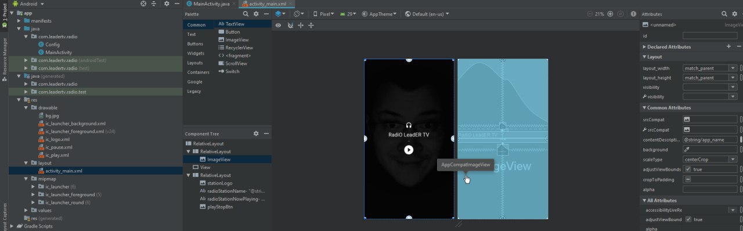Pick background with eyedropper icon

click(x=687, y=150)
